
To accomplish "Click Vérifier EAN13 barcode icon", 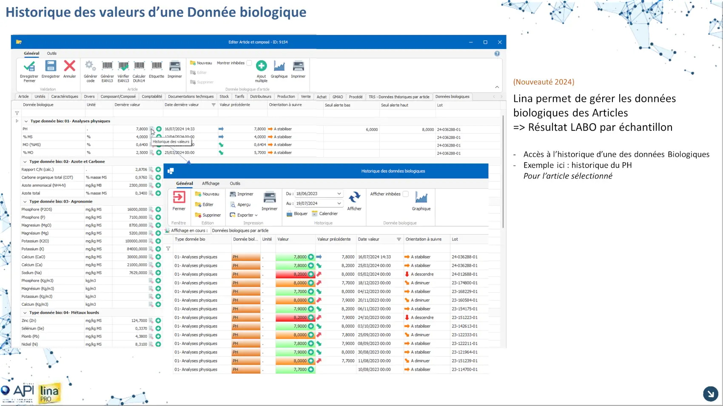I will pos(123,66).
